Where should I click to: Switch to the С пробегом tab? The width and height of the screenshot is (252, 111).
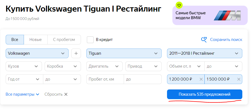click(x=64, y=40)
